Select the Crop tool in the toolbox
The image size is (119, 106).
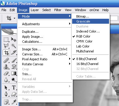(6, 53)
